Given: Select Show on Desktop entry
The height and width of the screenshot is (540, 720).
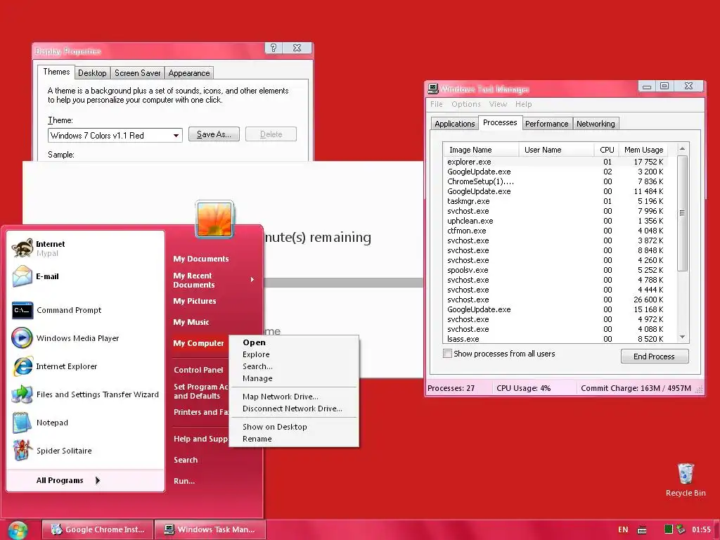Looking at the screenshot, I should tap(294, 427).
